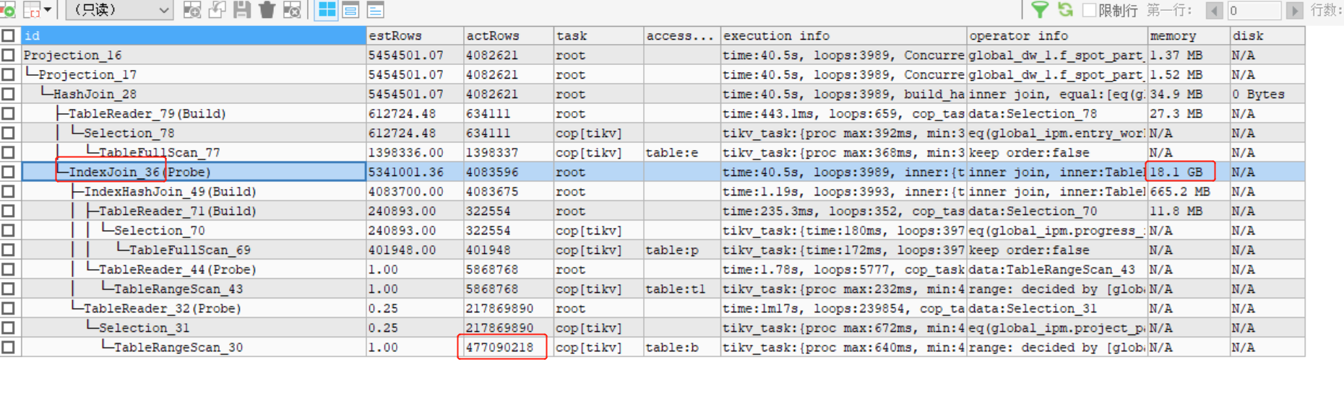1344x396 pixels.
Task: Click the delete row trash icon
Action: click(x=267, y=9)
